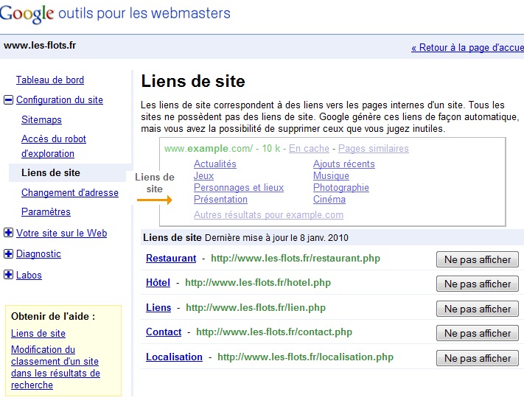
Task: Click the Liens de site page heading
Action: (193, 81)
